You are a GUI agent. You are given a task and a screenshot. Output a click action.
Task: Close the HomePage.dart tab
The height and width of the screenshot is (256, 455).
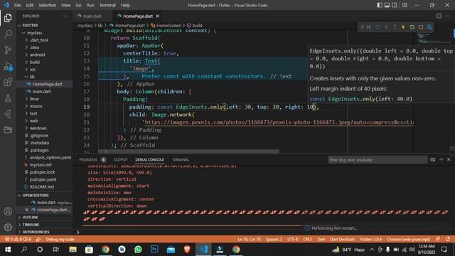click(x=158, y=16)
